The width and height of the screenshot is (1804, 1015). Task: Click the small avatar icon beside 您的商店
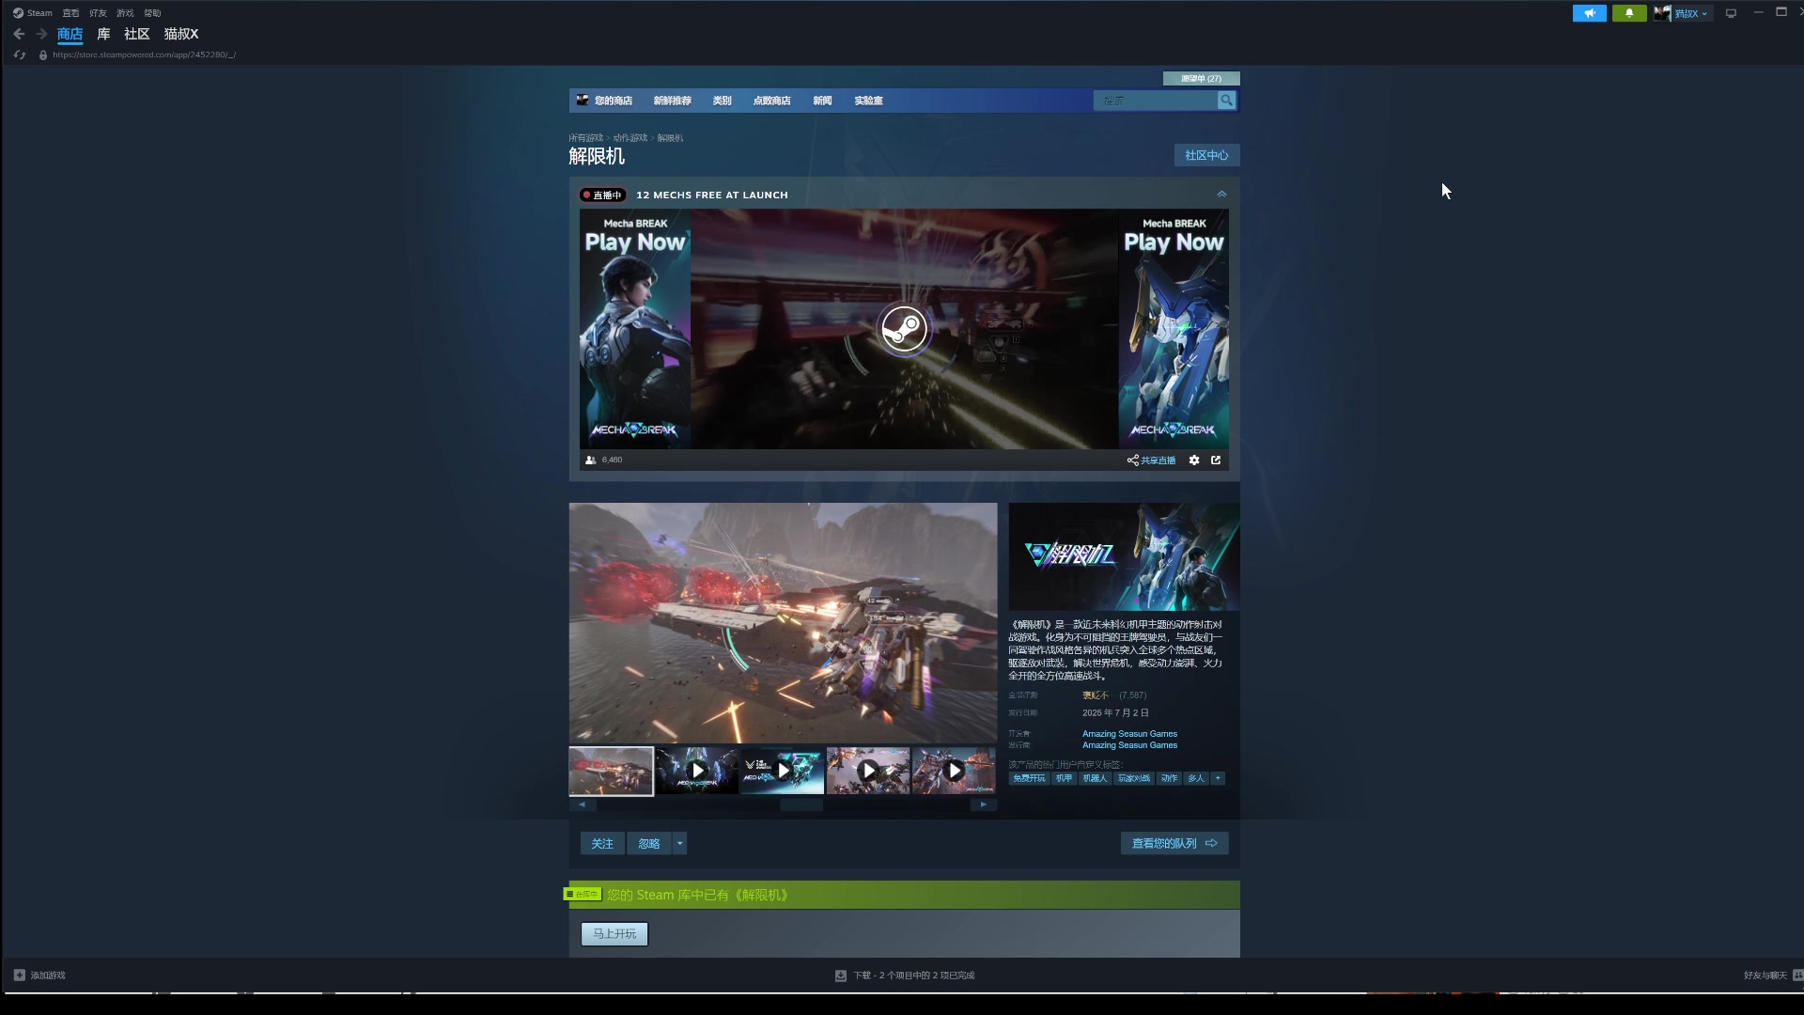pyautogui.click(x=583, y=100)
